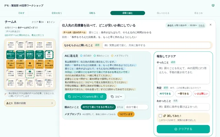The width and height of the screenshot is (220, 137).
Task: Open the 英語の仕様書 bingo cell
Action: click(x=20, y=45)
